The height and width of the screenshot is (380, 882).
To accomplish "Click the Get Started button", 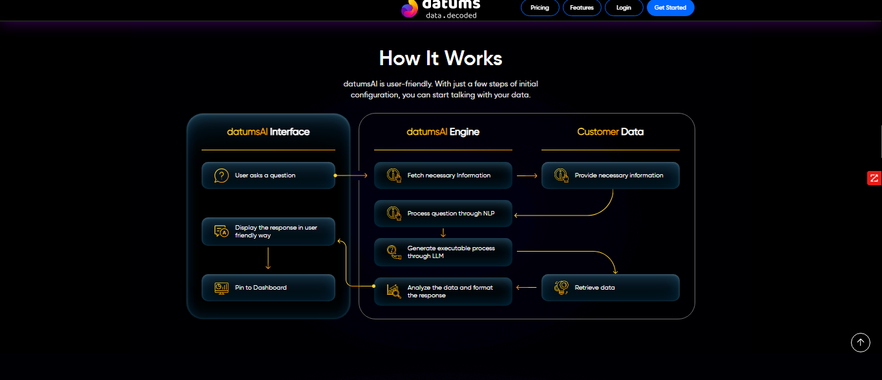I will [670, 8].
